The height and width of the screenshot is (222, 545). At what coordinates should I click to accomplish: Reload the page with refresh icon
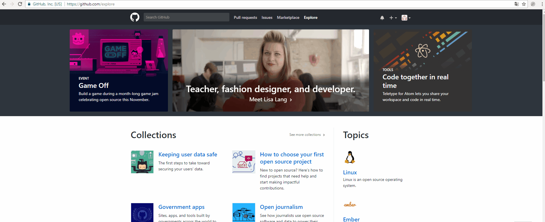(x=20, y=4)
